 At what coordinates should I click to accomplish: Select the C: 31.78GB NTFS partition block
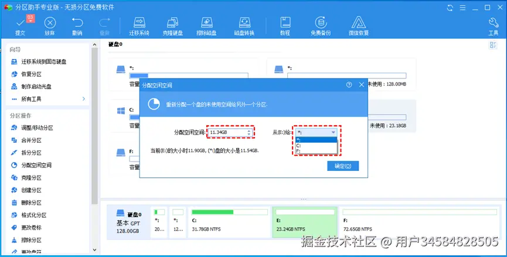point(229,222)
